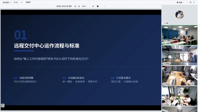Viewport: 198px width, 112px height.
Task: Select the video tile showing the glass-walled office
Action: pos(179,55)
